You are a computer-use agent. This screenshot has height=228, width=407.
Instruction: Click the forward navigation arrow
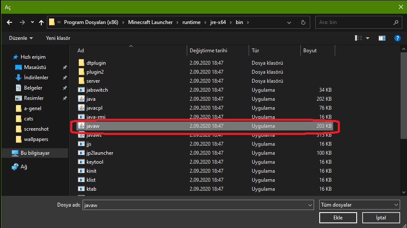coord(22,22)
